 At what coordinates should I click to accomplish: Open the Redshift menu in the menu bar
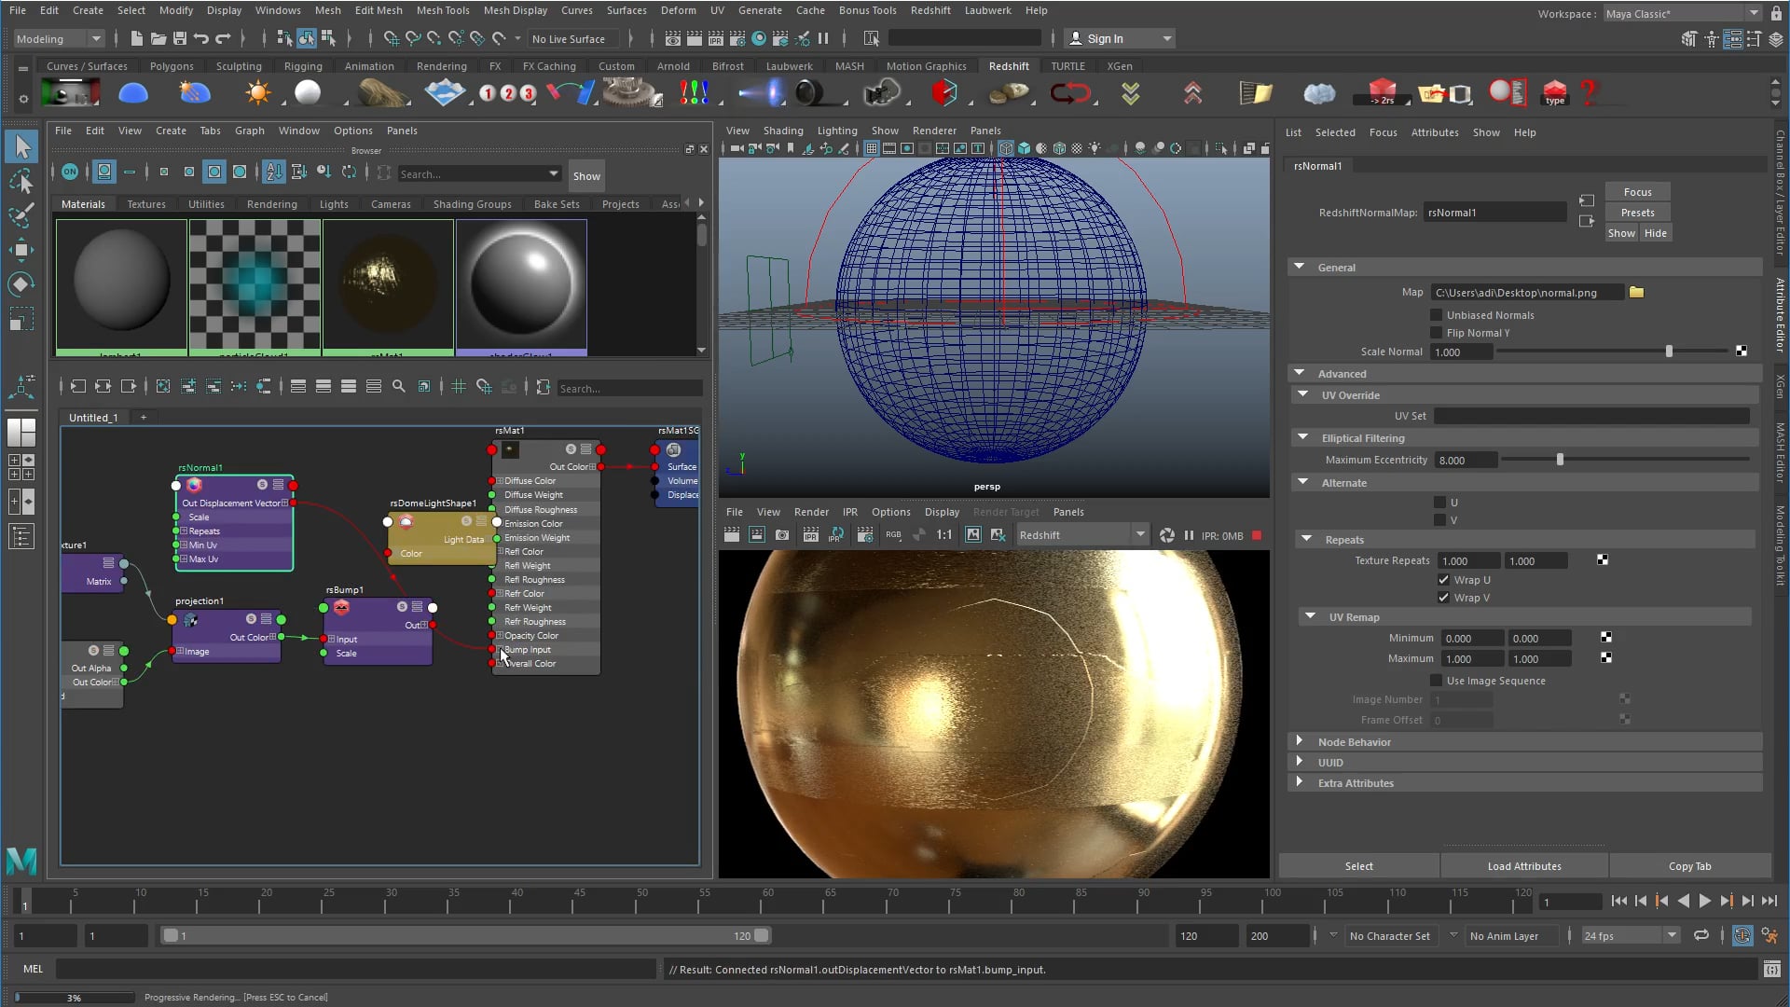point(931,10)
